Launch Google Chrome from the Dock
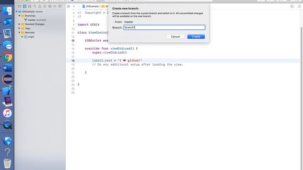Viewport: 303px width, 170px height. point(8,57)
